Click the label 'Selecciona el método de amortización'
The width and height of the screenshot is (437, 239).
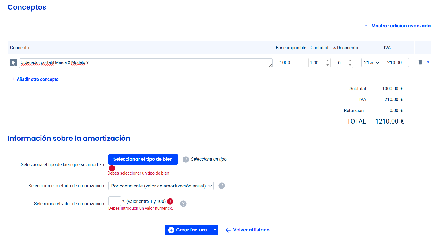click(66, 186)
